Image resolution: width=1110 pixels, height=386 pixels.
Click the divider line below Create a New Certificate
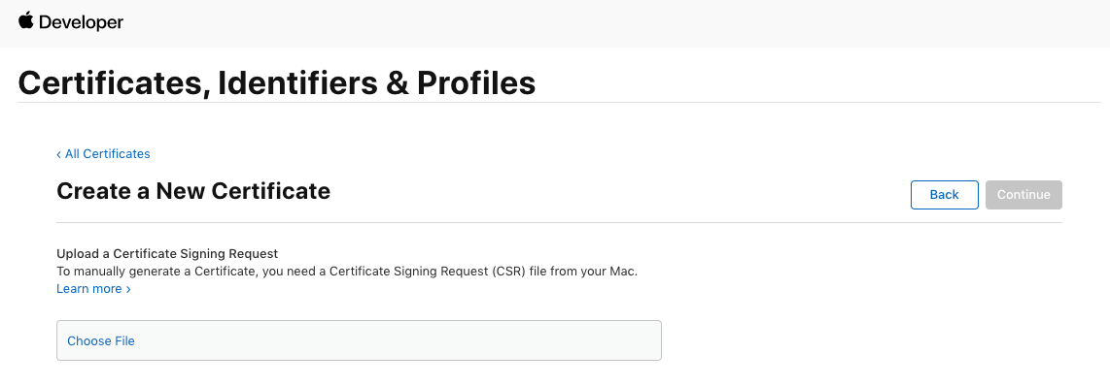point(559,223)
